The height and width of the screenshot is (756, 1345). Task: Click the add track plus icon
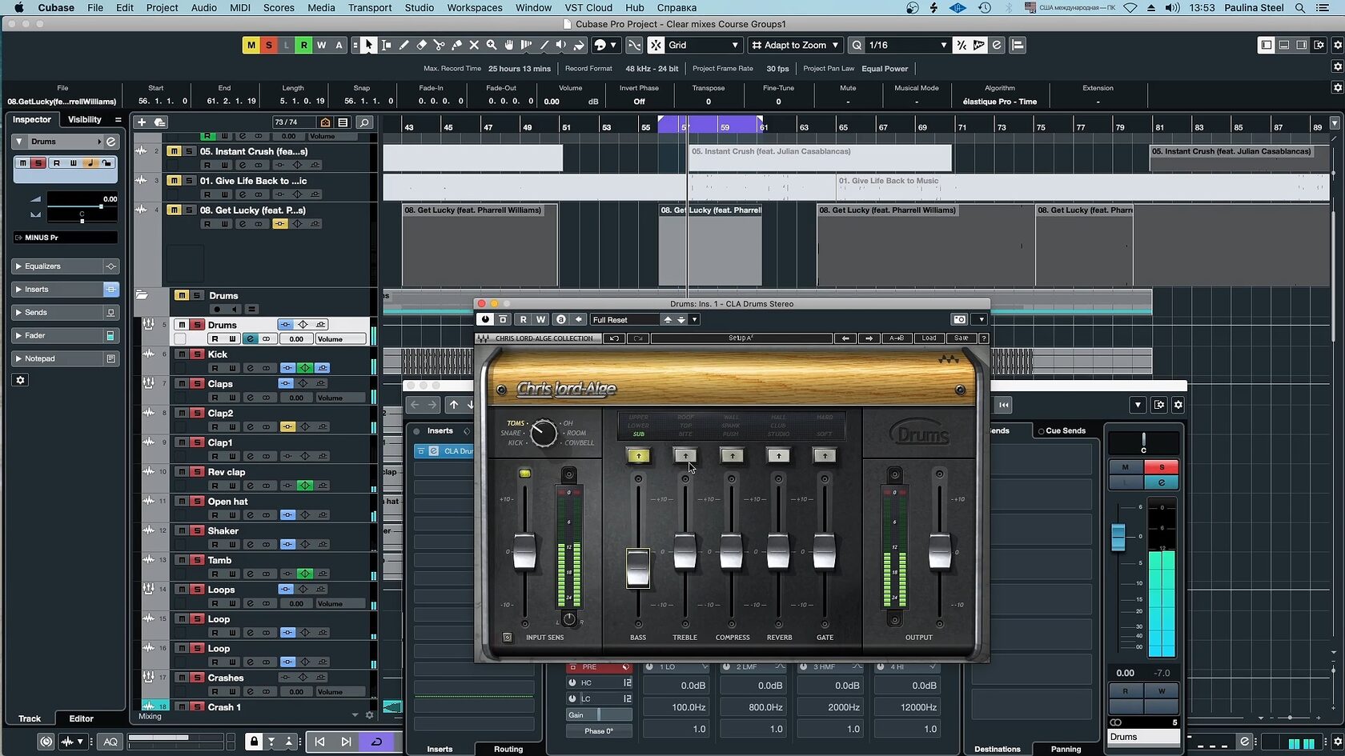[142, 122]
